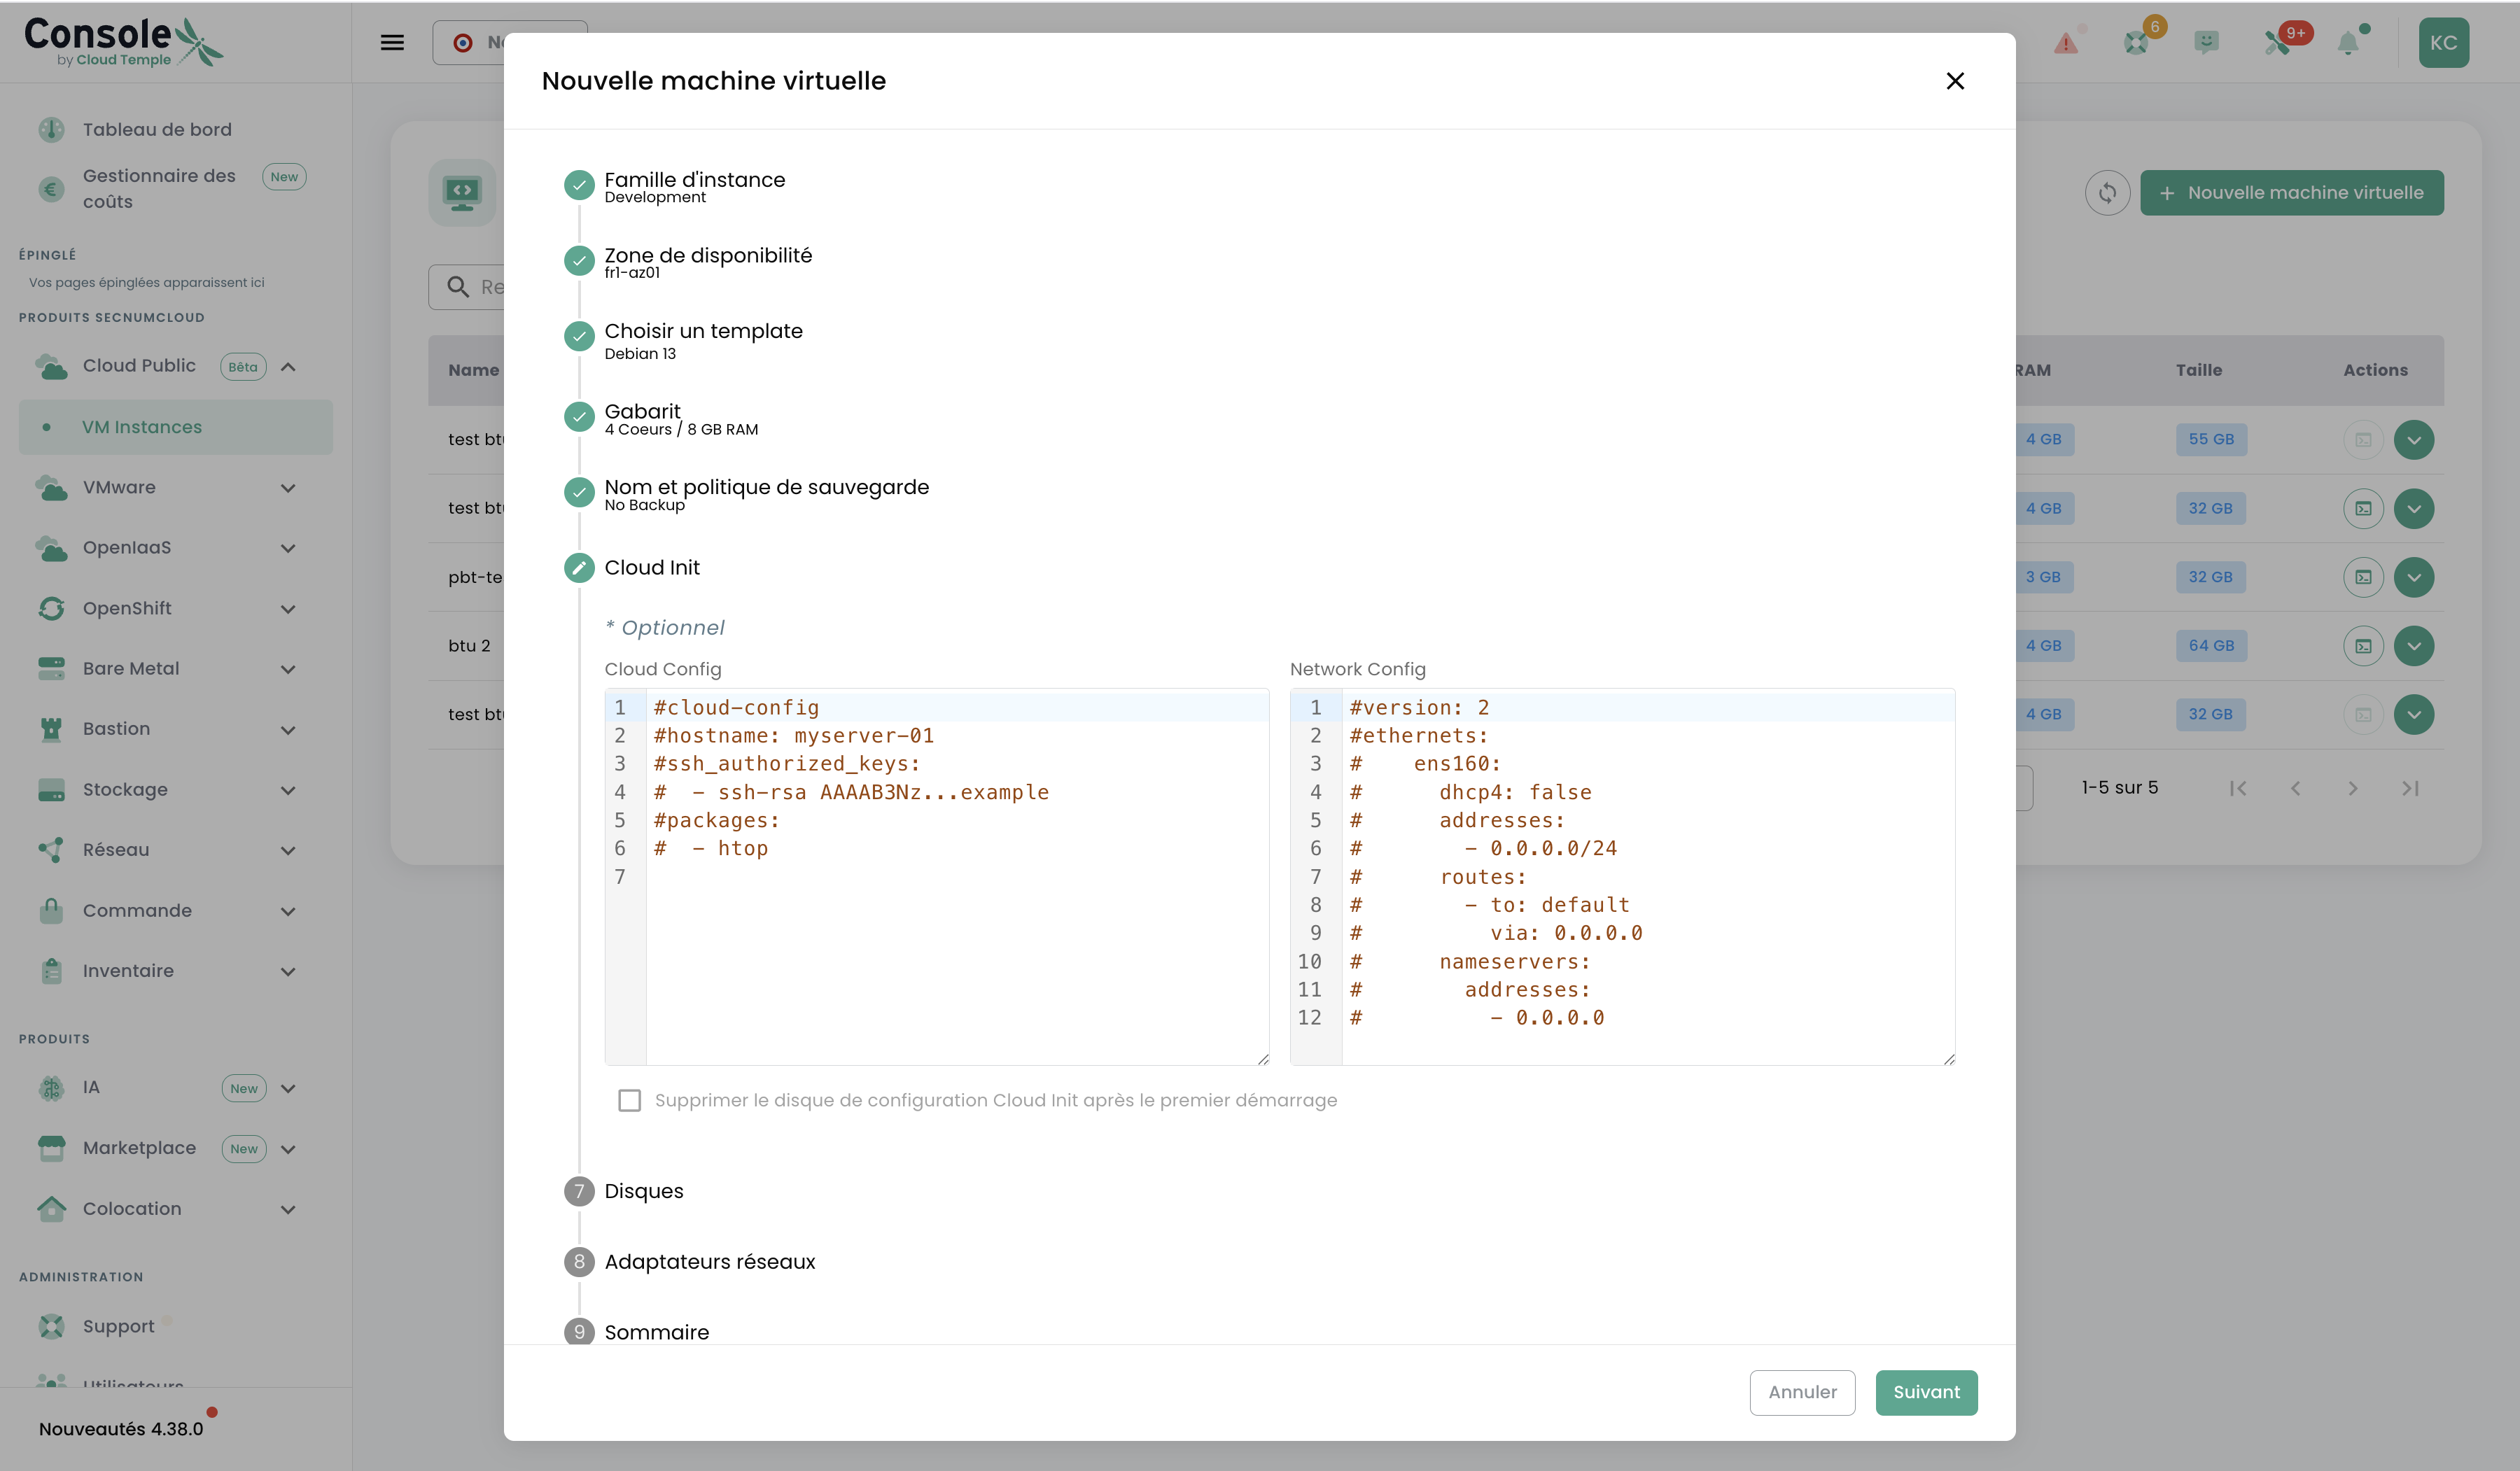
Task: Click the OpenShift cycle icon in sidebar
Action: (x=51, y=608)
